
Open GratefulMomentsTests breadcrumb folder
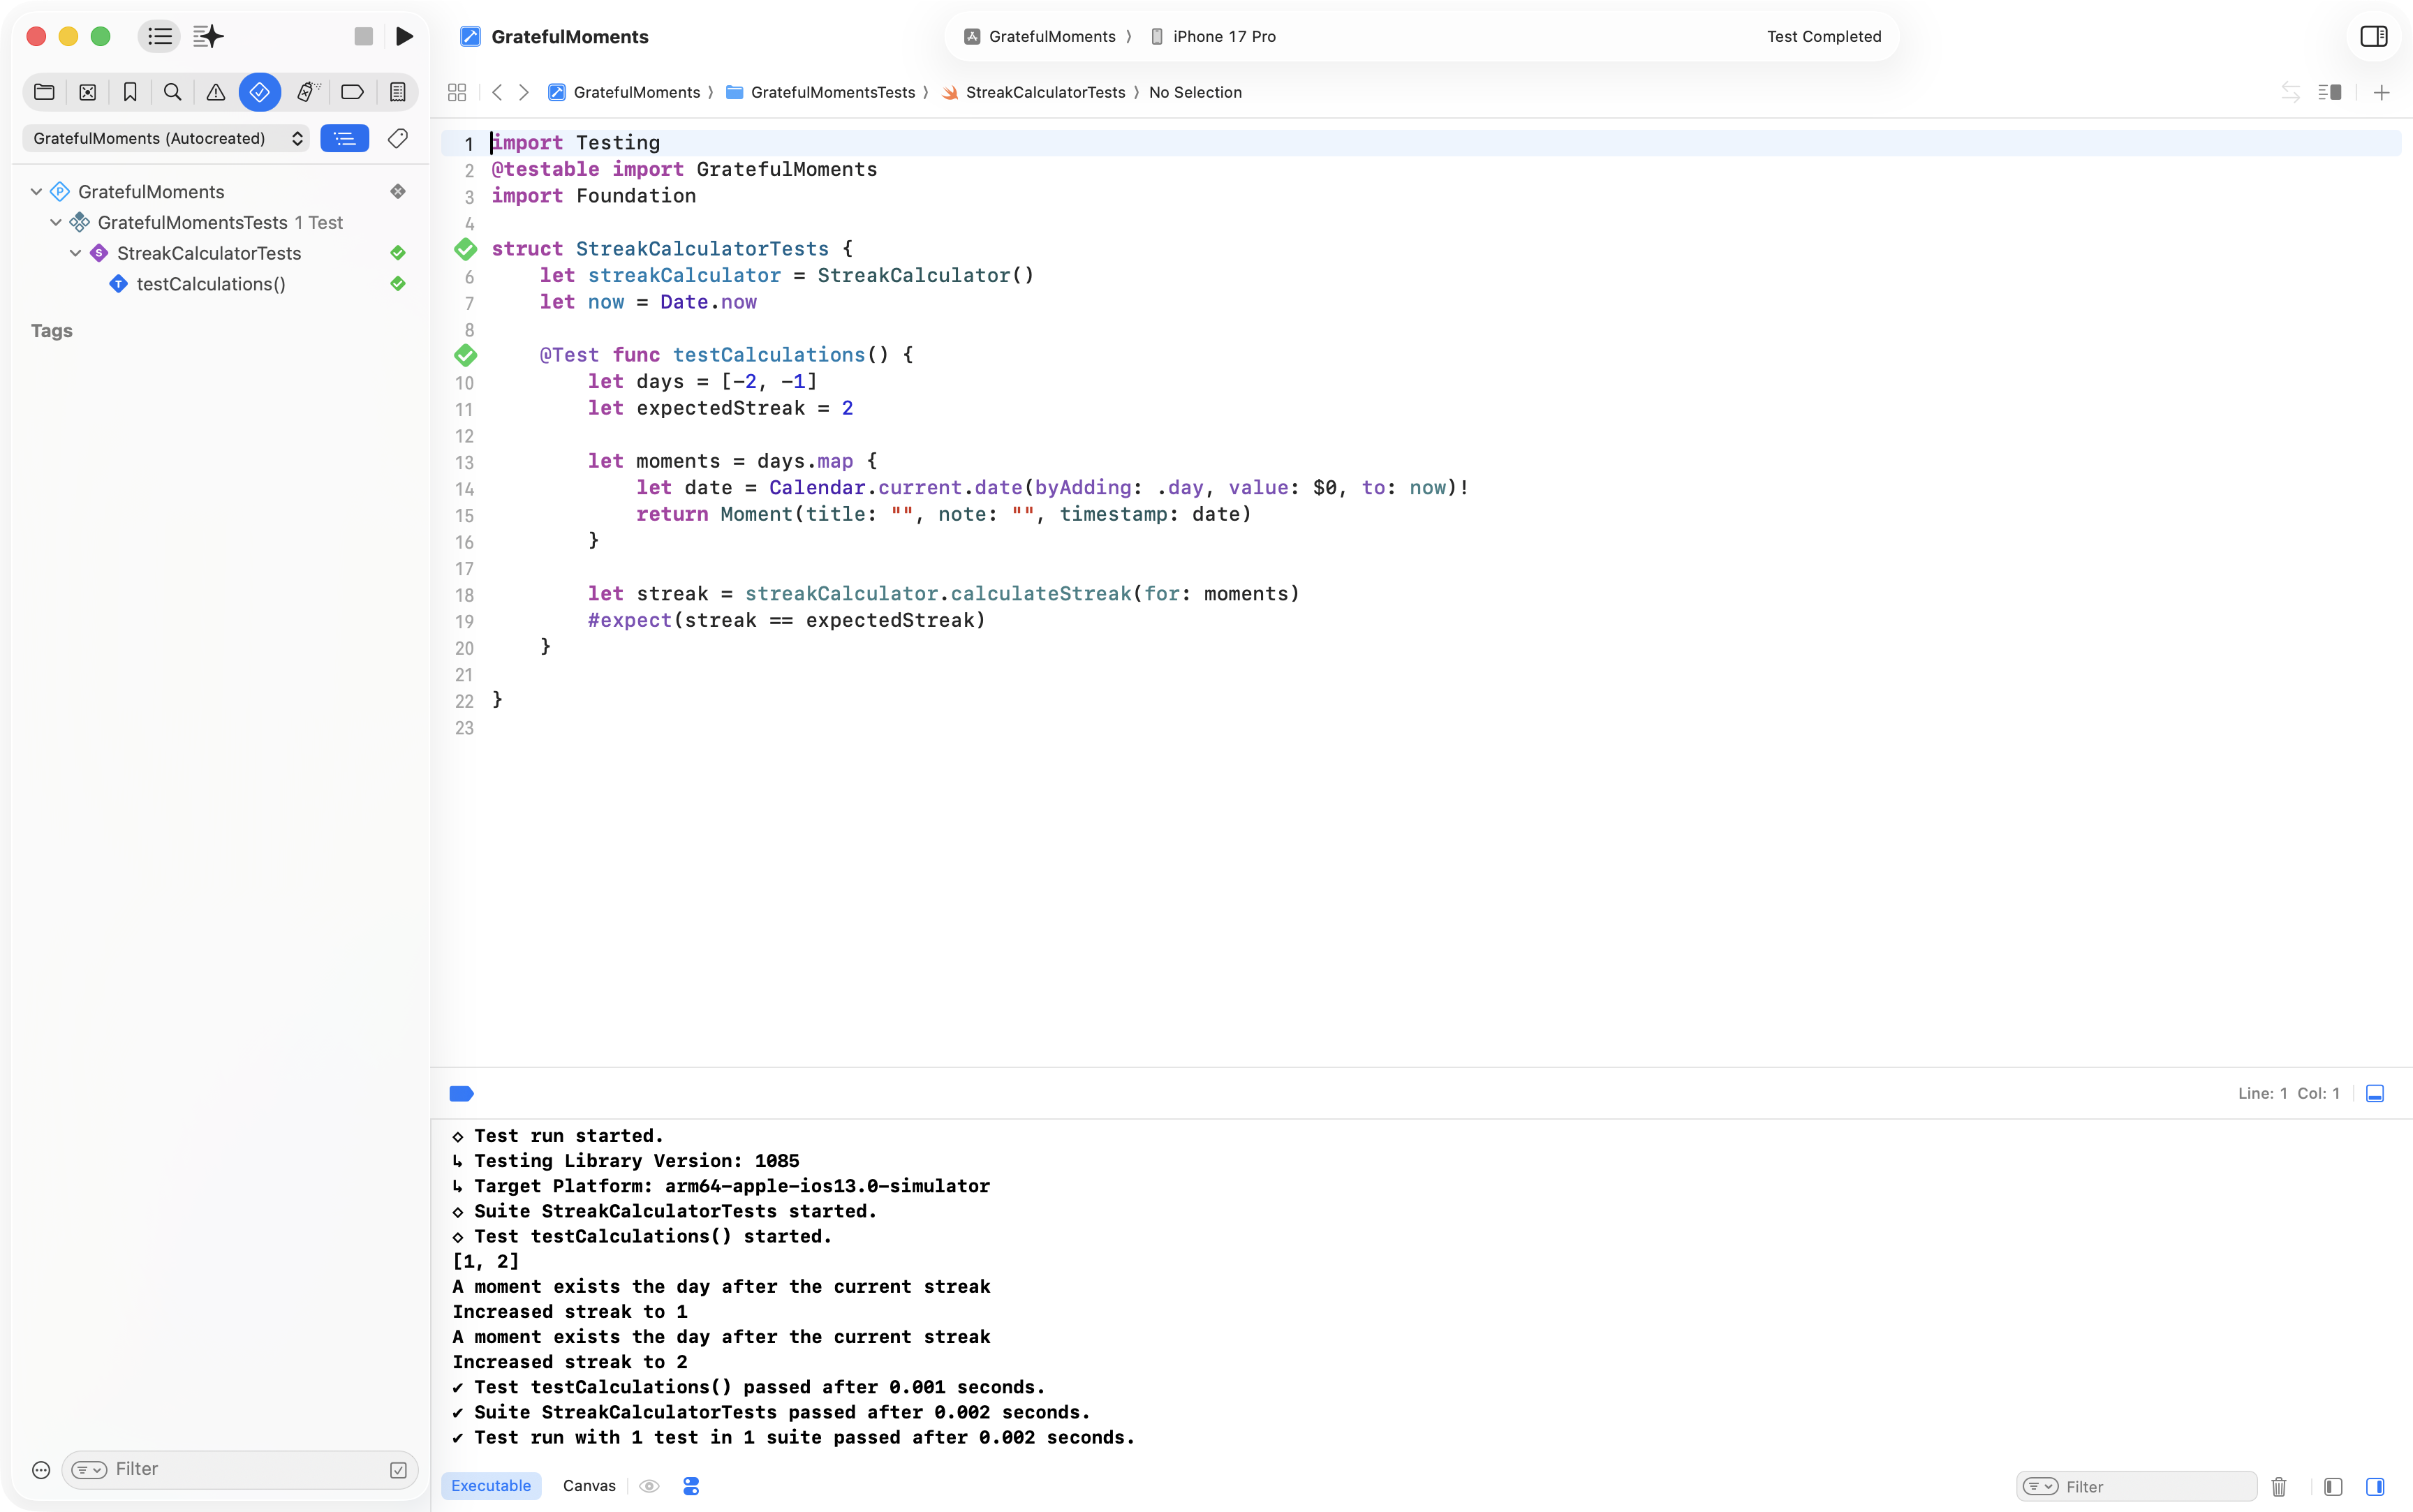(820, 92)
